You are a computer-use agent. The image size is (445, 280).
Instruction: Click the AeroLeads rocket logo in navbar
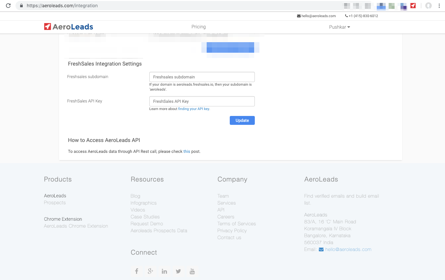[47, 26]
